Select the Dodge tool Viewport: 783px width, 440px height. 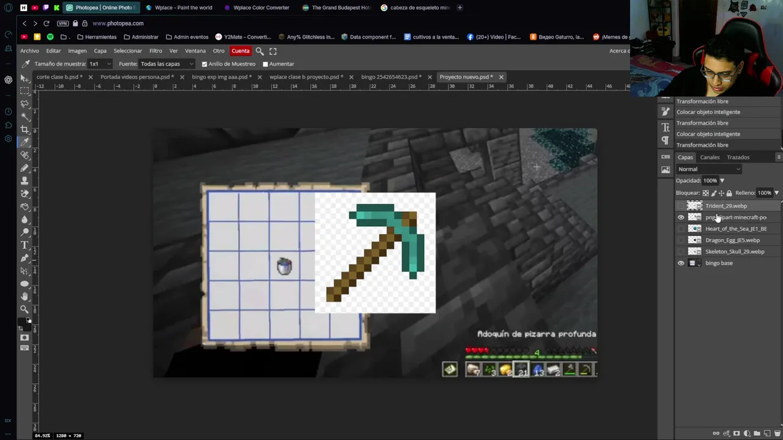[x=24, y=232]
